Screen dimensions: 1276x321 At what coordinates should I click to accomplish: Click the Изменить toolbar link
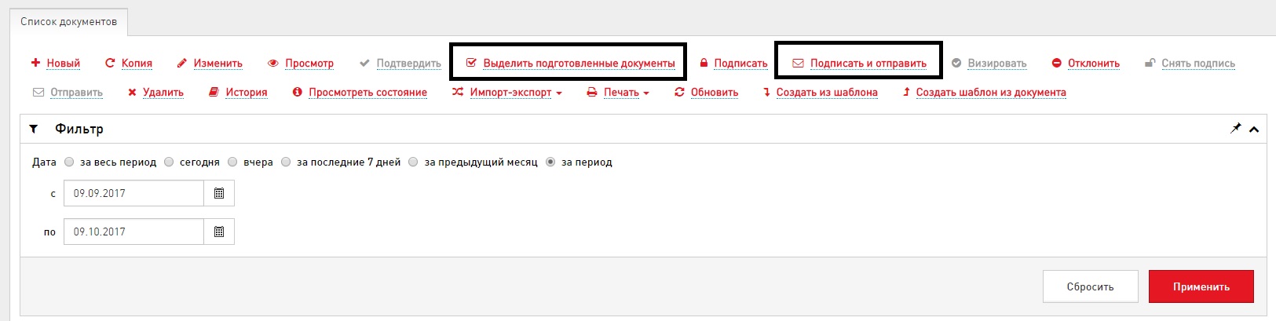(x=218, y=63)
